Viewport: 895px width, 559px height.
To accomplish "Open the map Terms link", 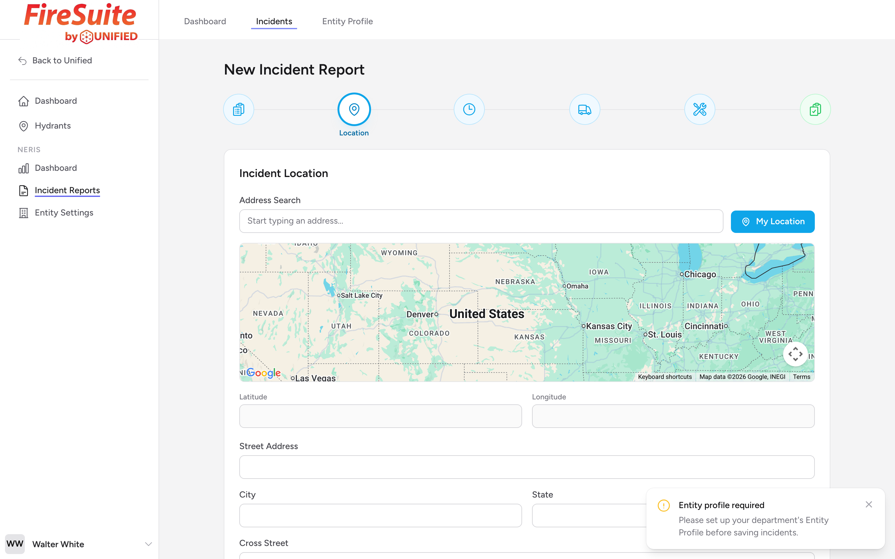I will click(x=801, y=377).
